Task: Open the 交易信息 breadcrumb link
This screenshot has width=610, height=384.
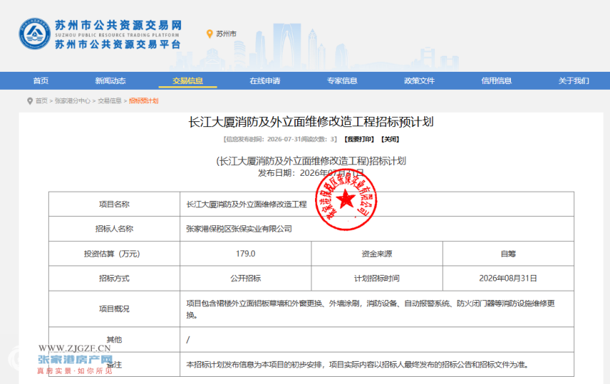Action: pyautogui.click(x=110, y=100)
